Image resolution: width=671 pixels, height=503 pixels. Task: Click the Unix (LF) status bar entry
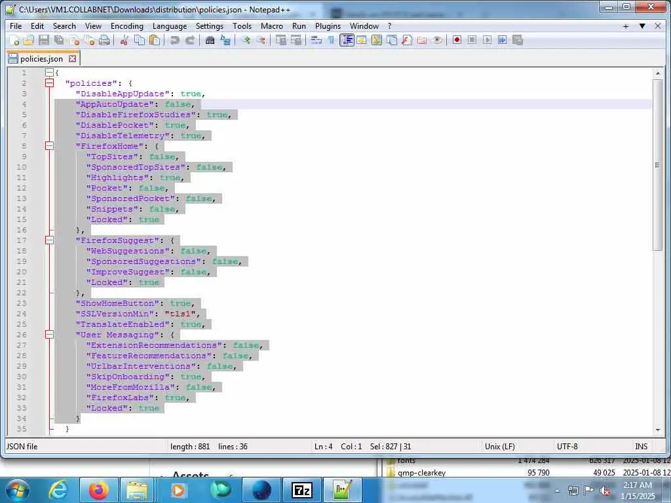click(x=500, y=447)
